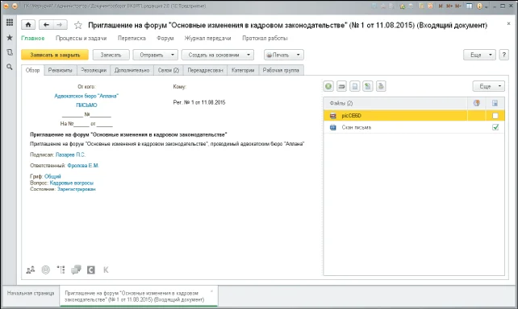Click calculator icon in title bar
Viewport: 518px width, 309px height.
click(x=421, y=6)
